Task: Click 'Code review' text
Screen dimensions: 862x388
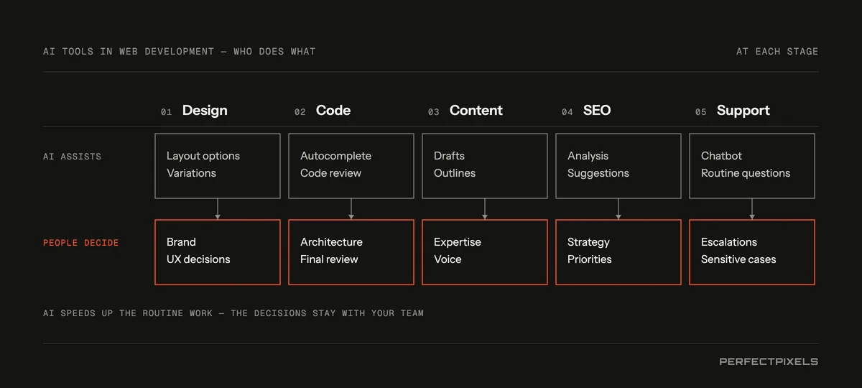Action: click(330, 173)
